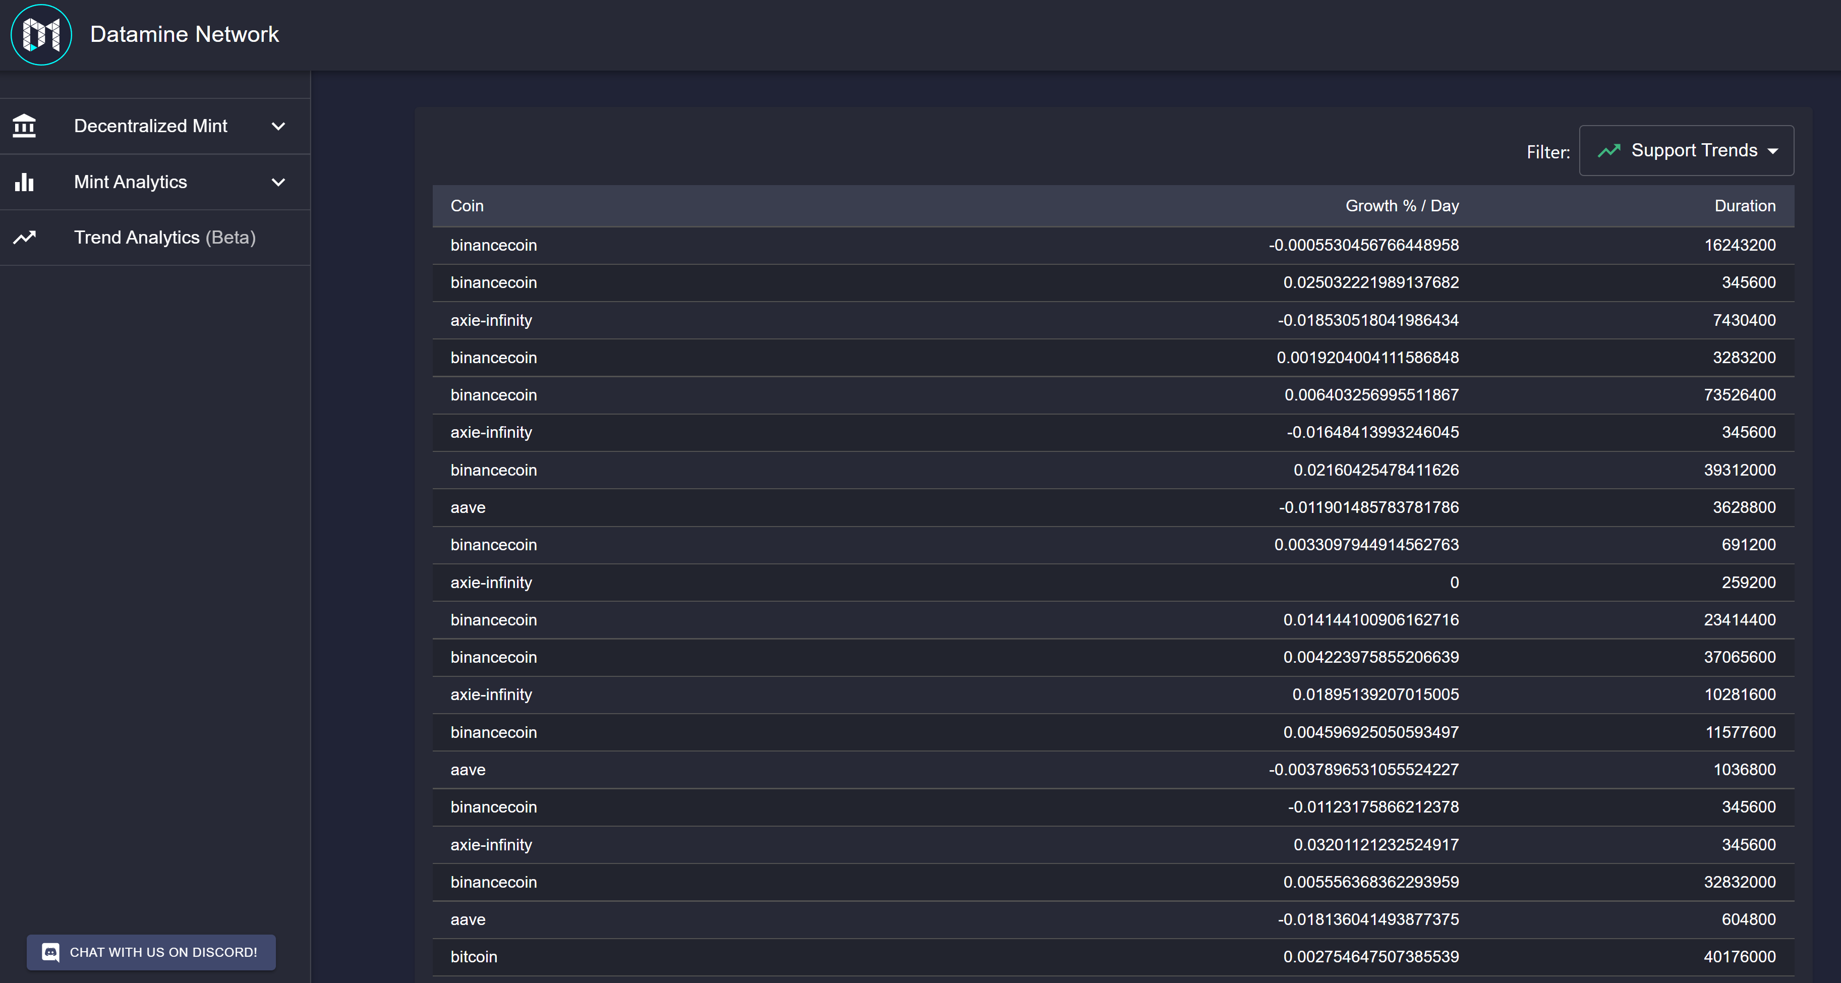This screenshot has width=1841, height=983.
Task: Click growth value -0.01123175866212378
Action: 1373,807
